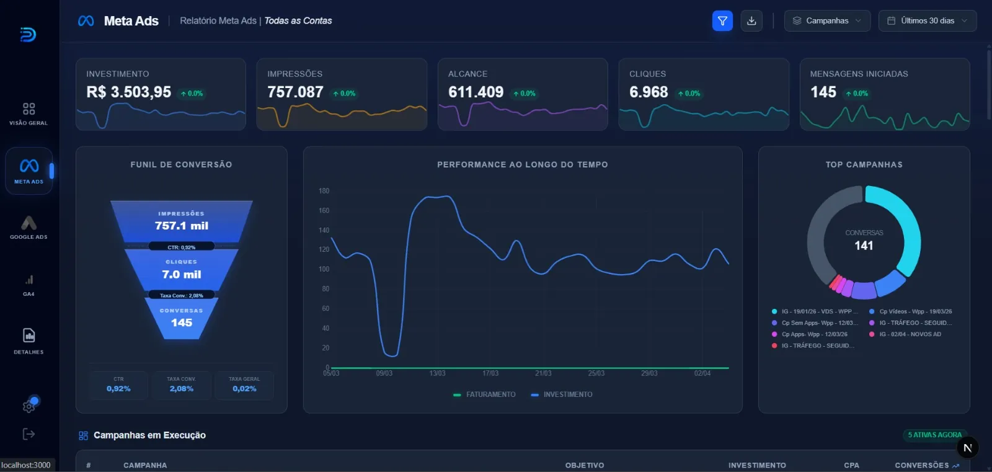Image resolution: width=992 pixels, height=472 pixels.
Task: Click the ALCANCE card showing 611.409
Action: (x=523, y=94)
